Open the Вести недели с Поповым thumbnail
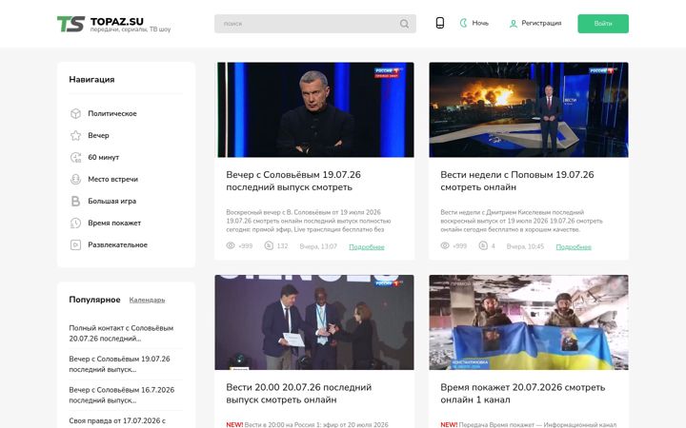The height and width of the screenshot is (428, 686). [x=529, y=109]
